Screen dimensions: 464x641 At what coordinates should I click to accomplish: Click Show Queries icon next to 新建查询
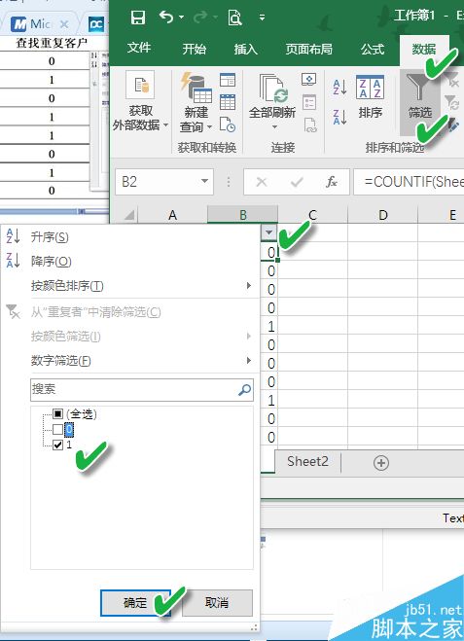click(228, 80)
